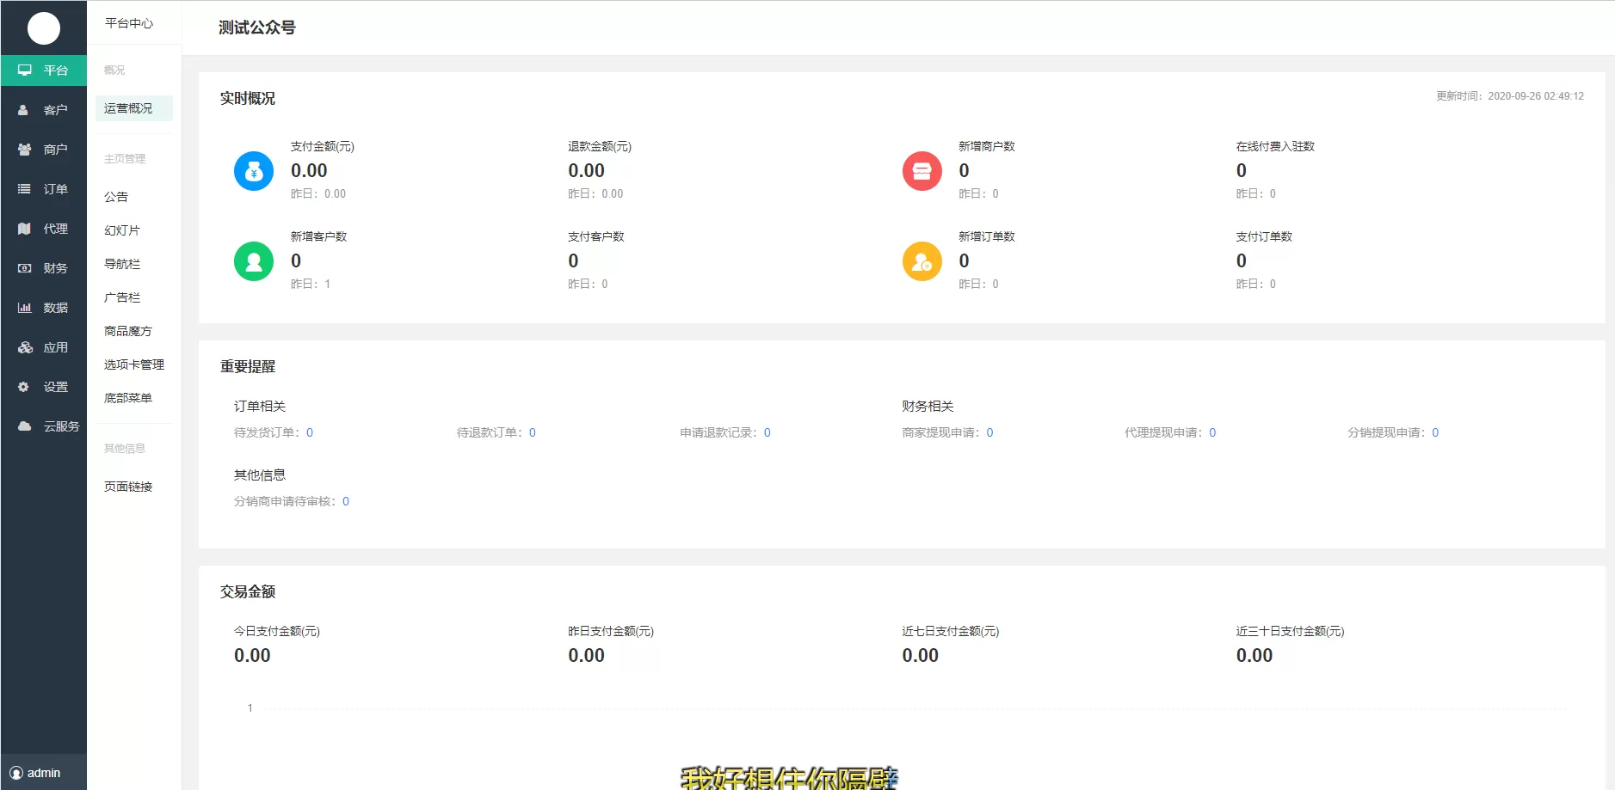Click the 待发货订单 pending shipment count

tap(310, 432)
